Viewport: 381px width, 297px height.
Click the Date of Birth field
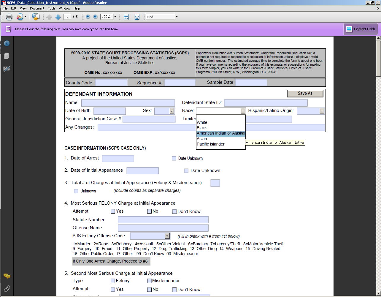(110, 111)
